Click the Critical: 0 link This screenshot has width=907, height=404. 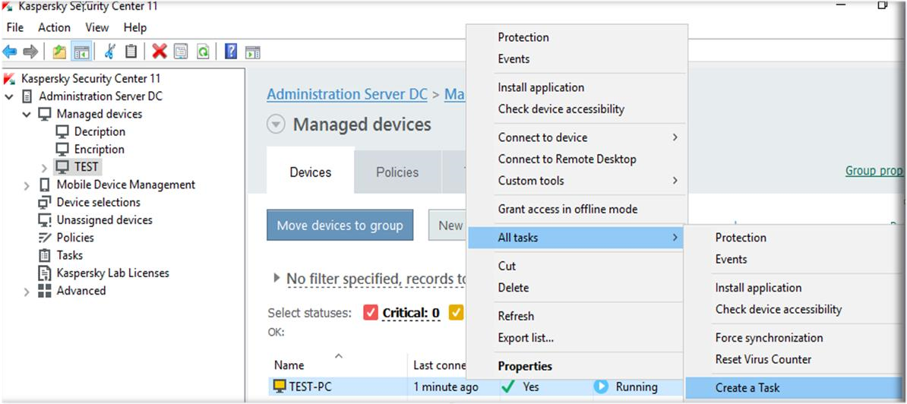(x=411, y=313)
